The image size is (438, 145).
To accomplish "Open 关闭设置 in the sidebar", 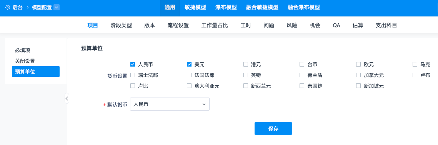I will pyautogui.click(x=25, y=61).
